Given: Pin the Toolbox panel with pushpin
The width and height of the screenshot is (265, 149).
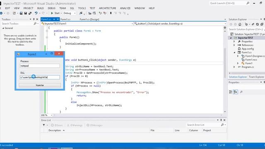Looking at the screenshot, I should (x=34, y=19).
